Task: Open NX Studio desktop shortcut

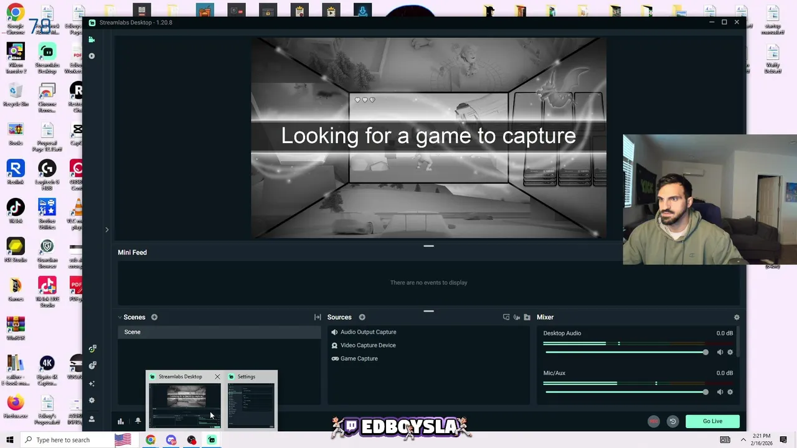Action: 16,250
